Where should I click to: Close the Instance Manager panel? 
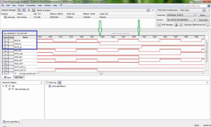coord(153,10)
